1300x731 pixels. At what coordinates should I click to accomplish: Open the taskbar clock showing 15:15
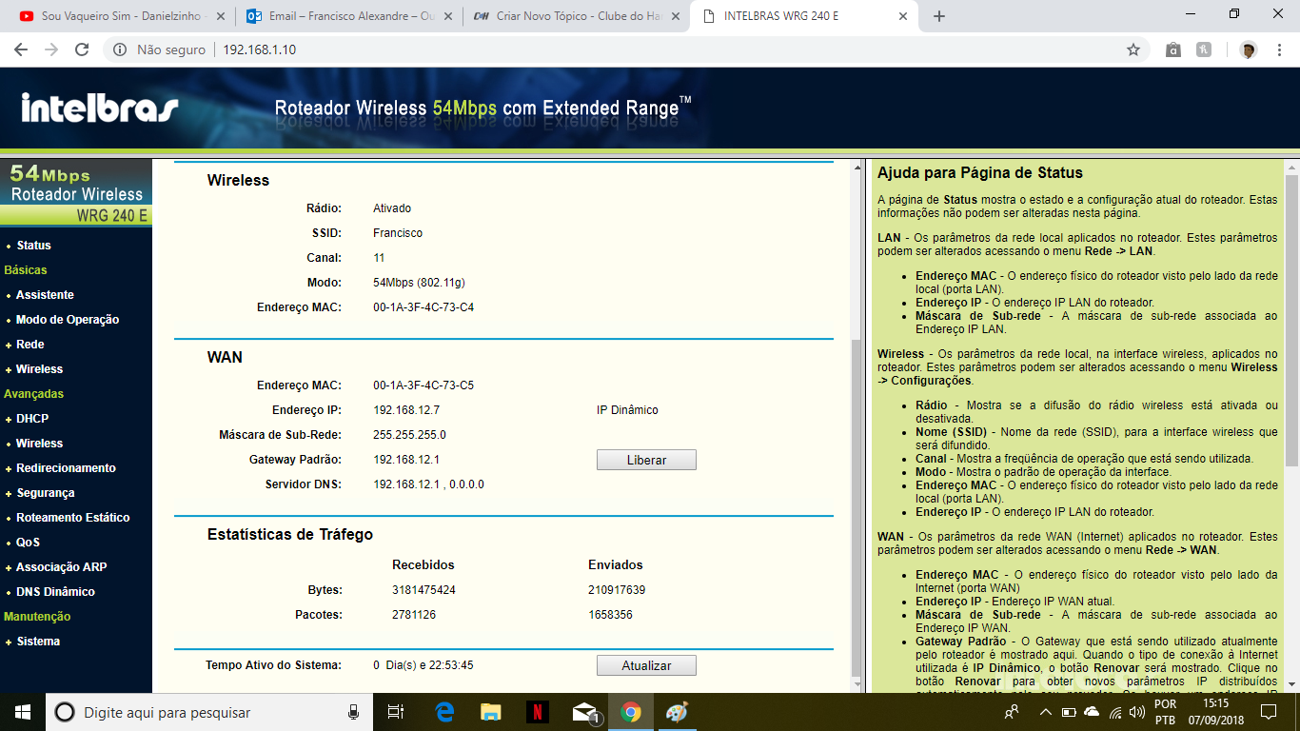[1215, 712]
